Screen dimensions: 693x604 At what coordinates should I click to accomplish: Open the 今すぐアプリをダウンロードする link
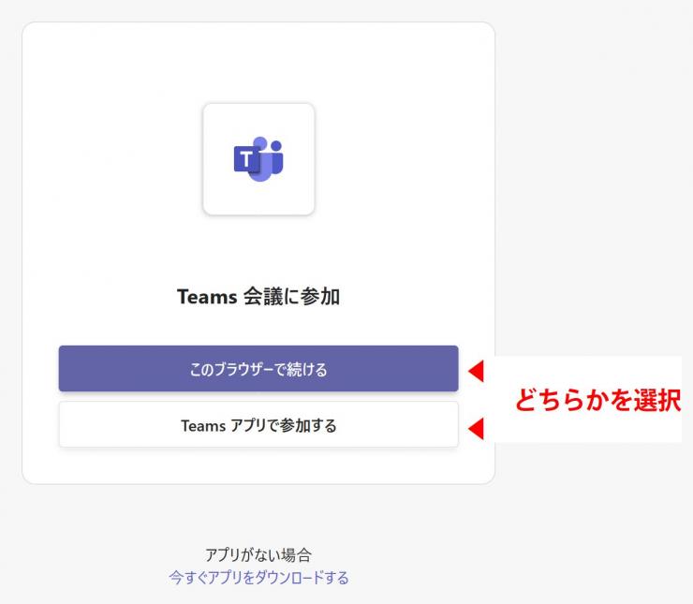[258, 578]
